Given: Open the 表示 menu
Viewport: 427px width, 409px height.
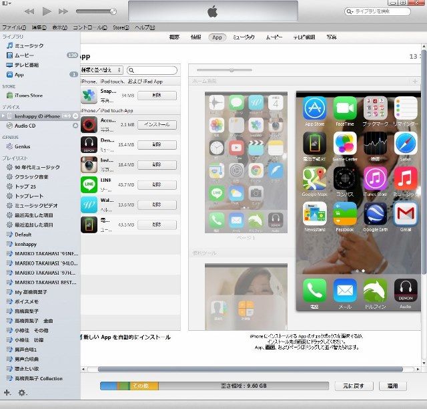Looking at the screenshot, I should pos(60,27).
